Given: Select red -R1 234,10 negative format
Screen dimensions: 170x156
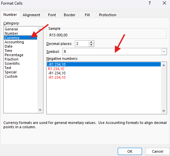Looking at the screenshot, I should pos(57,77).
